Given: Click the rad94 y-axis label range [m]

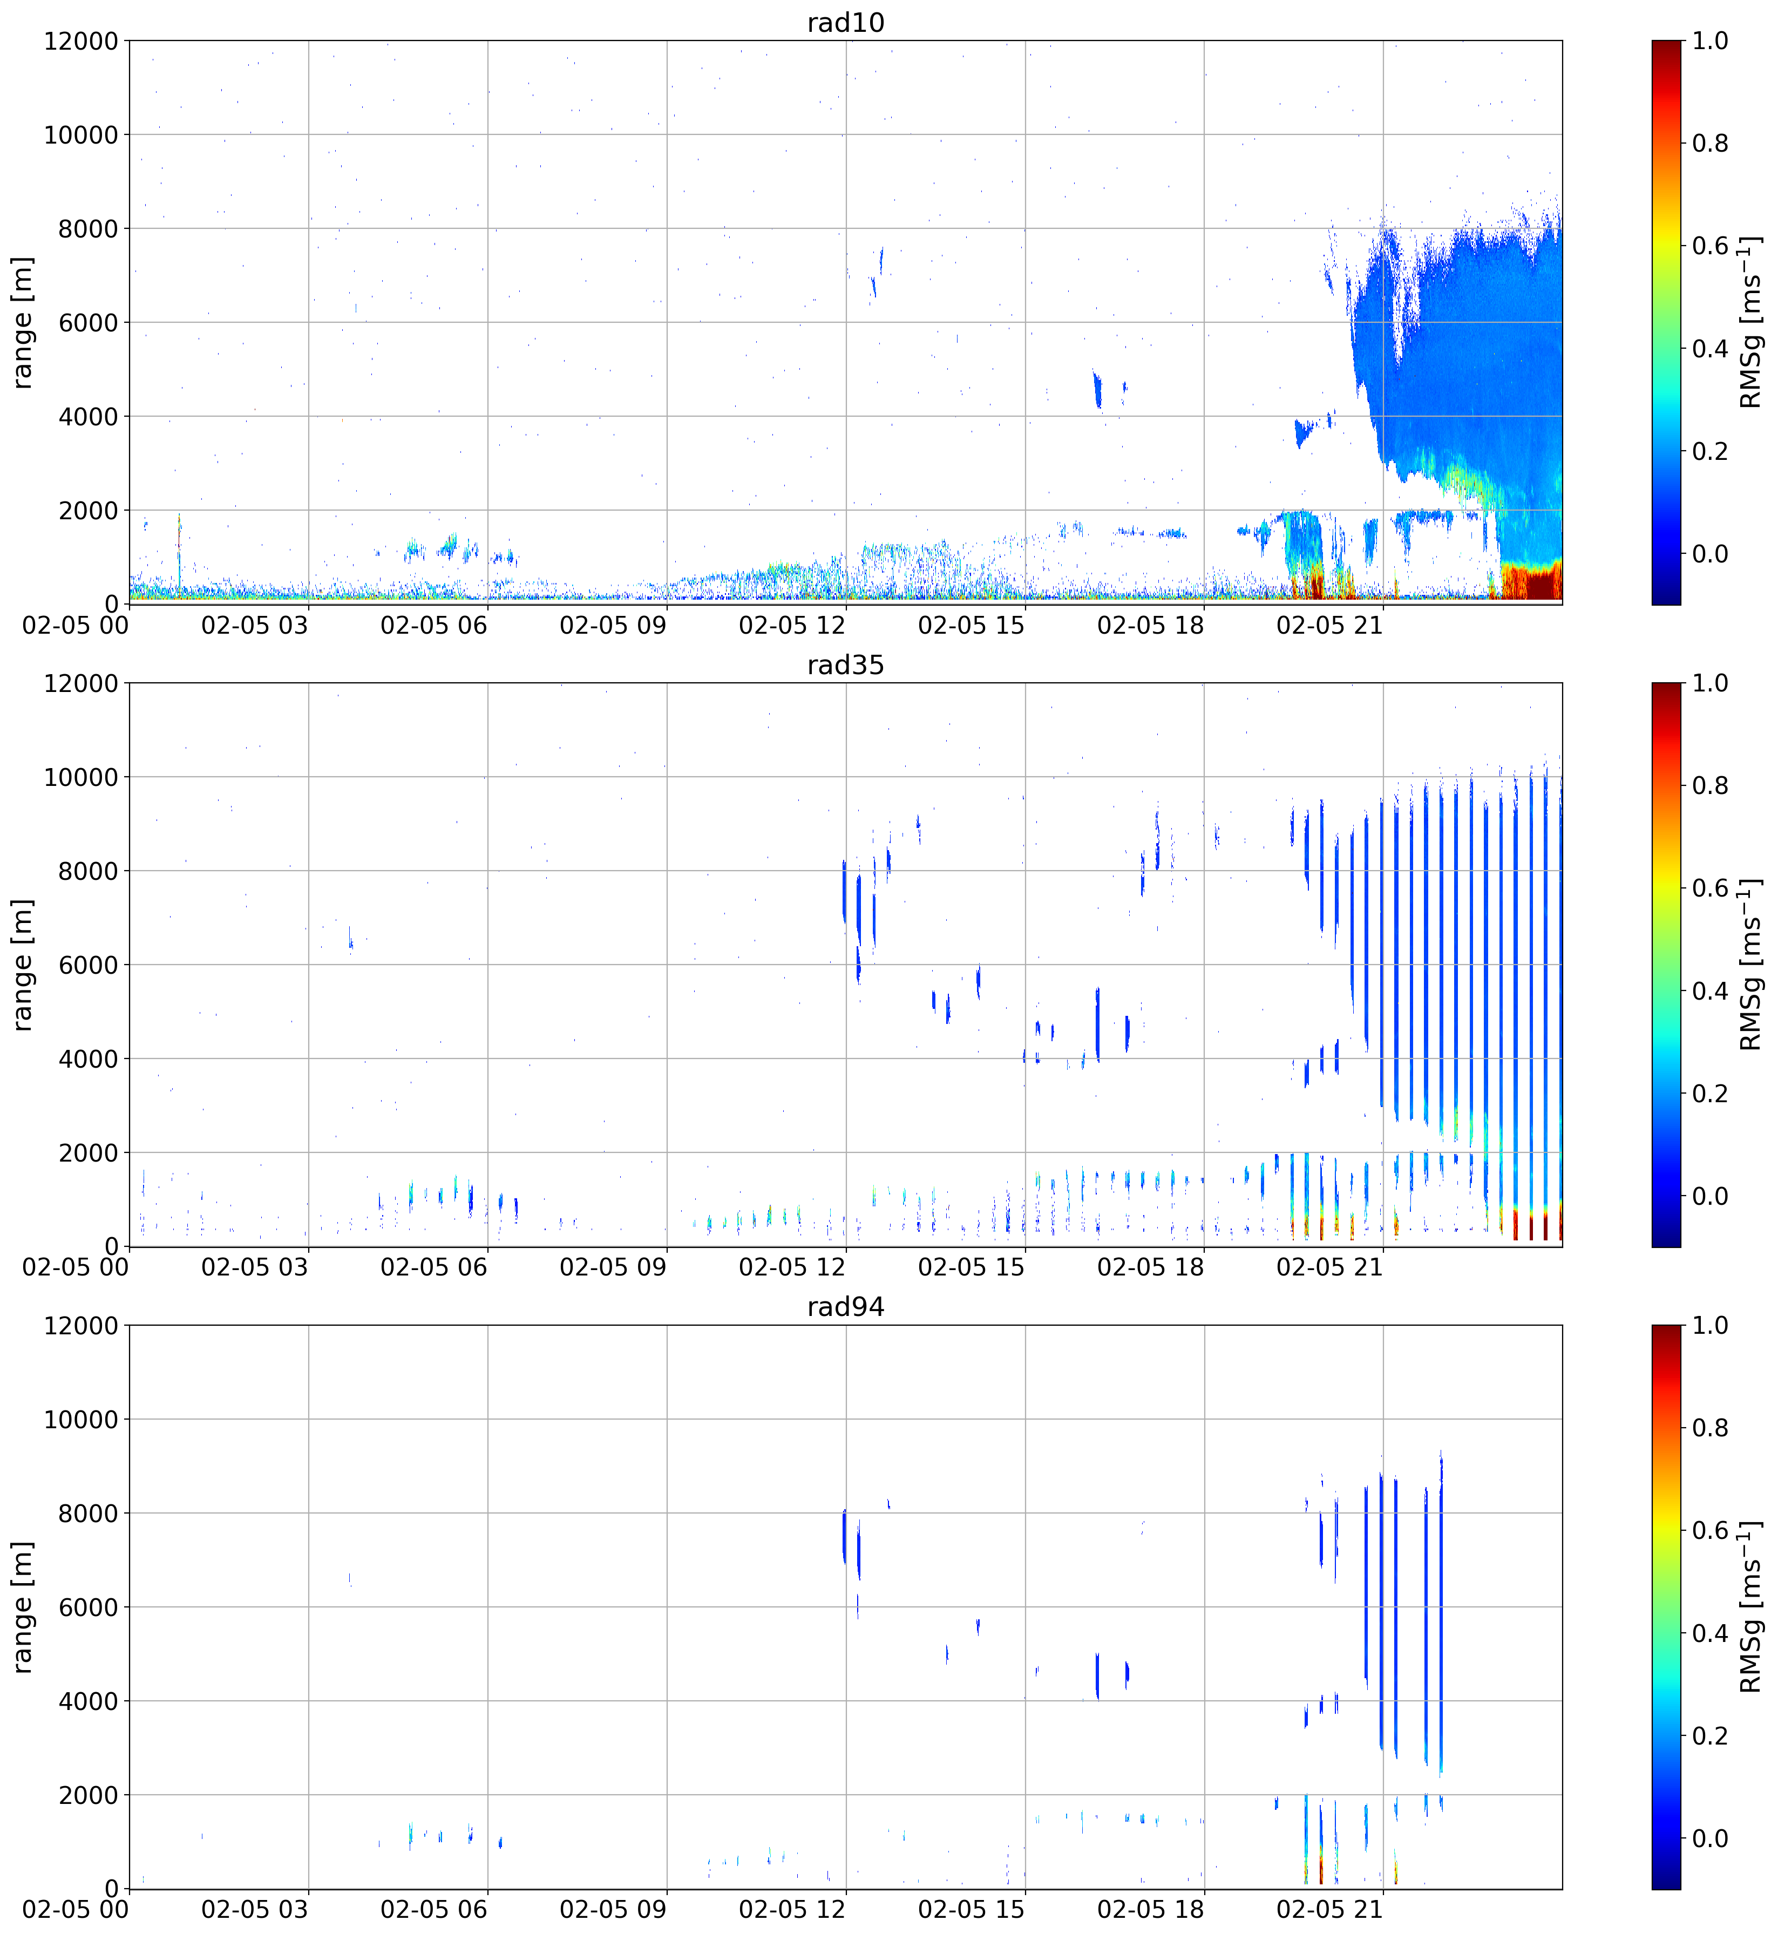Looking at the screenshot, I should click(22, 1607).
